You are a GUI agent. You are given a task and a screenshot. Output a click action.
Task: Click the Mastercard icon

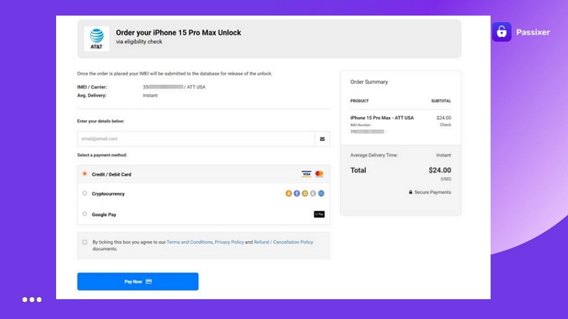(x=319, y=174)
